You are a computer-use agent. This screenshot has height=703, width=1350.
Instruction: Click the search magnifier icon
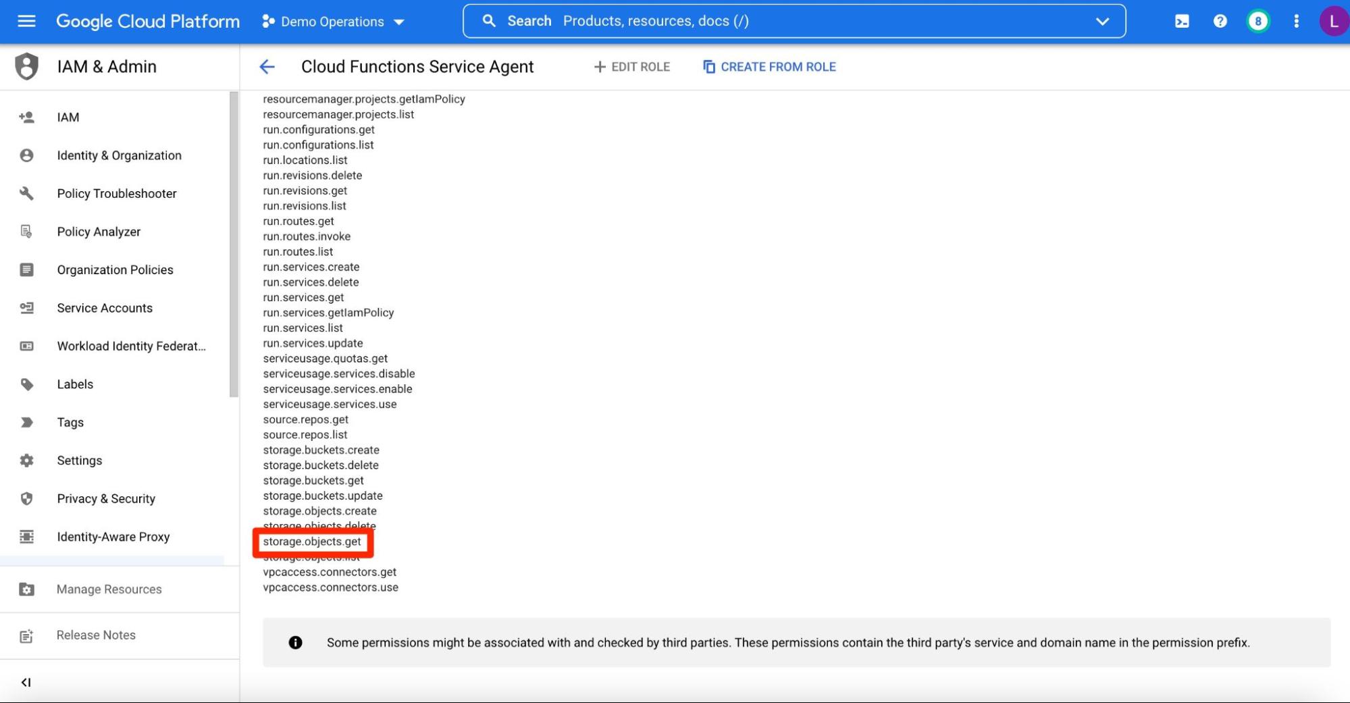tap(489, 21)
